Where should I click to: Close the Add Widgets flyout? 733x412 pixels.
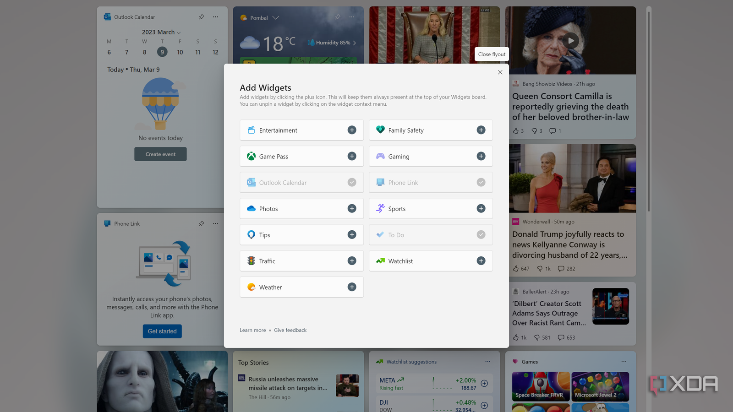point(500,72)
